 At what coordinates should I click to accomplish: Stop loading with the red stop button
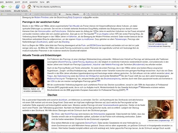pos(23,6)
